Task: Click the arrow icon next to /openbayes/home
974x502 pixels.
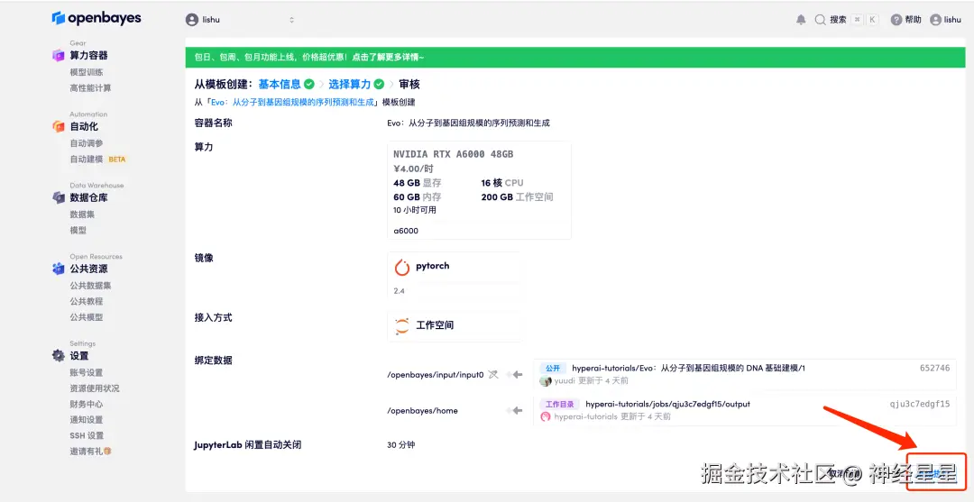Action: pyautogui.click(x=515, y=411)
